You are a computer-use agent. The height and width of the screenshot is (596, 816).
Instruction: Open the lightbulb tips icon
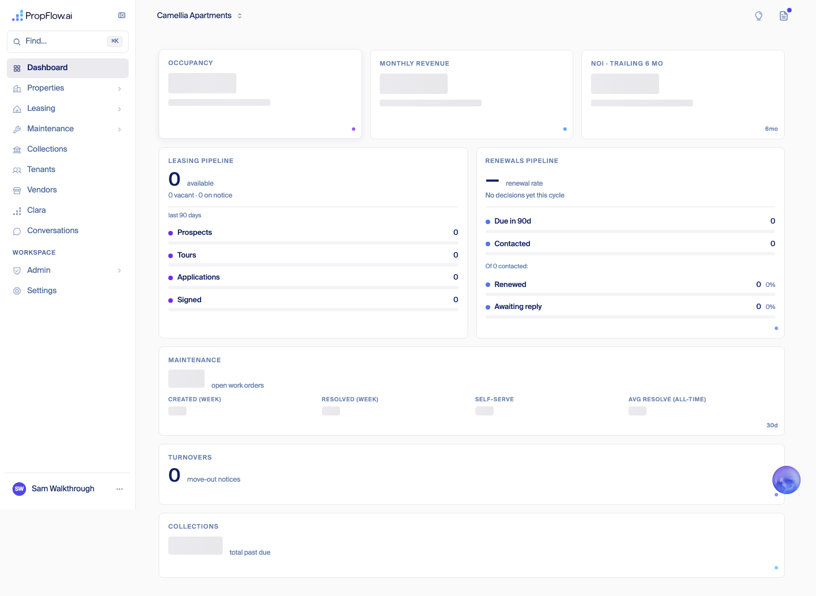[759, 16]
